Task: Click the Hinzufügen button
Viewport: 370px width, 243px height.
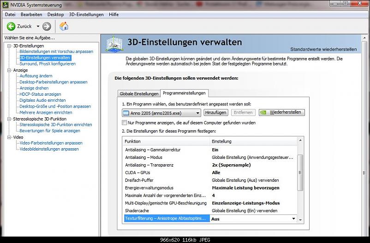Action: pyautogui.click(x=215, y=113)
